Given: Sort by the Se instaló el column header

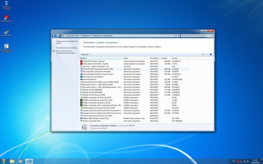Looking at the screenshot, I should 155,58.
